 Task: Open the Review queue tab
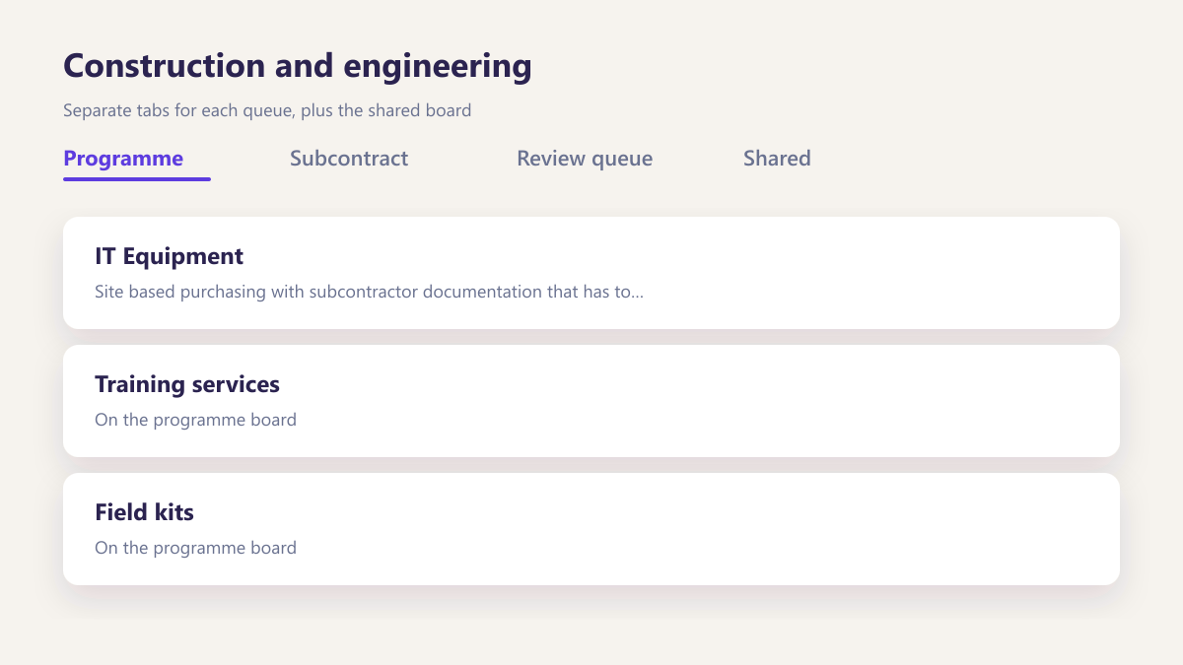pyautogui.click(x=585, y=159)
